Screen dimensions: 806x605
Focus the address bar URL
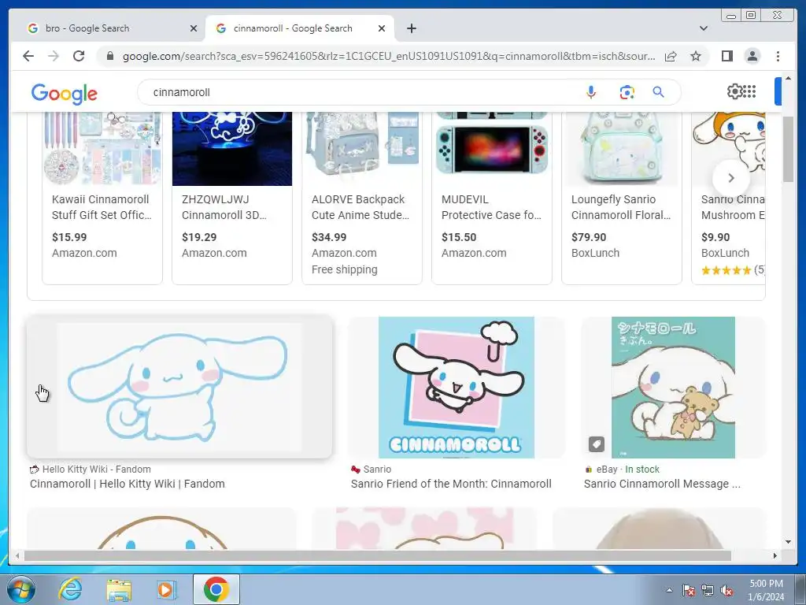389,56
